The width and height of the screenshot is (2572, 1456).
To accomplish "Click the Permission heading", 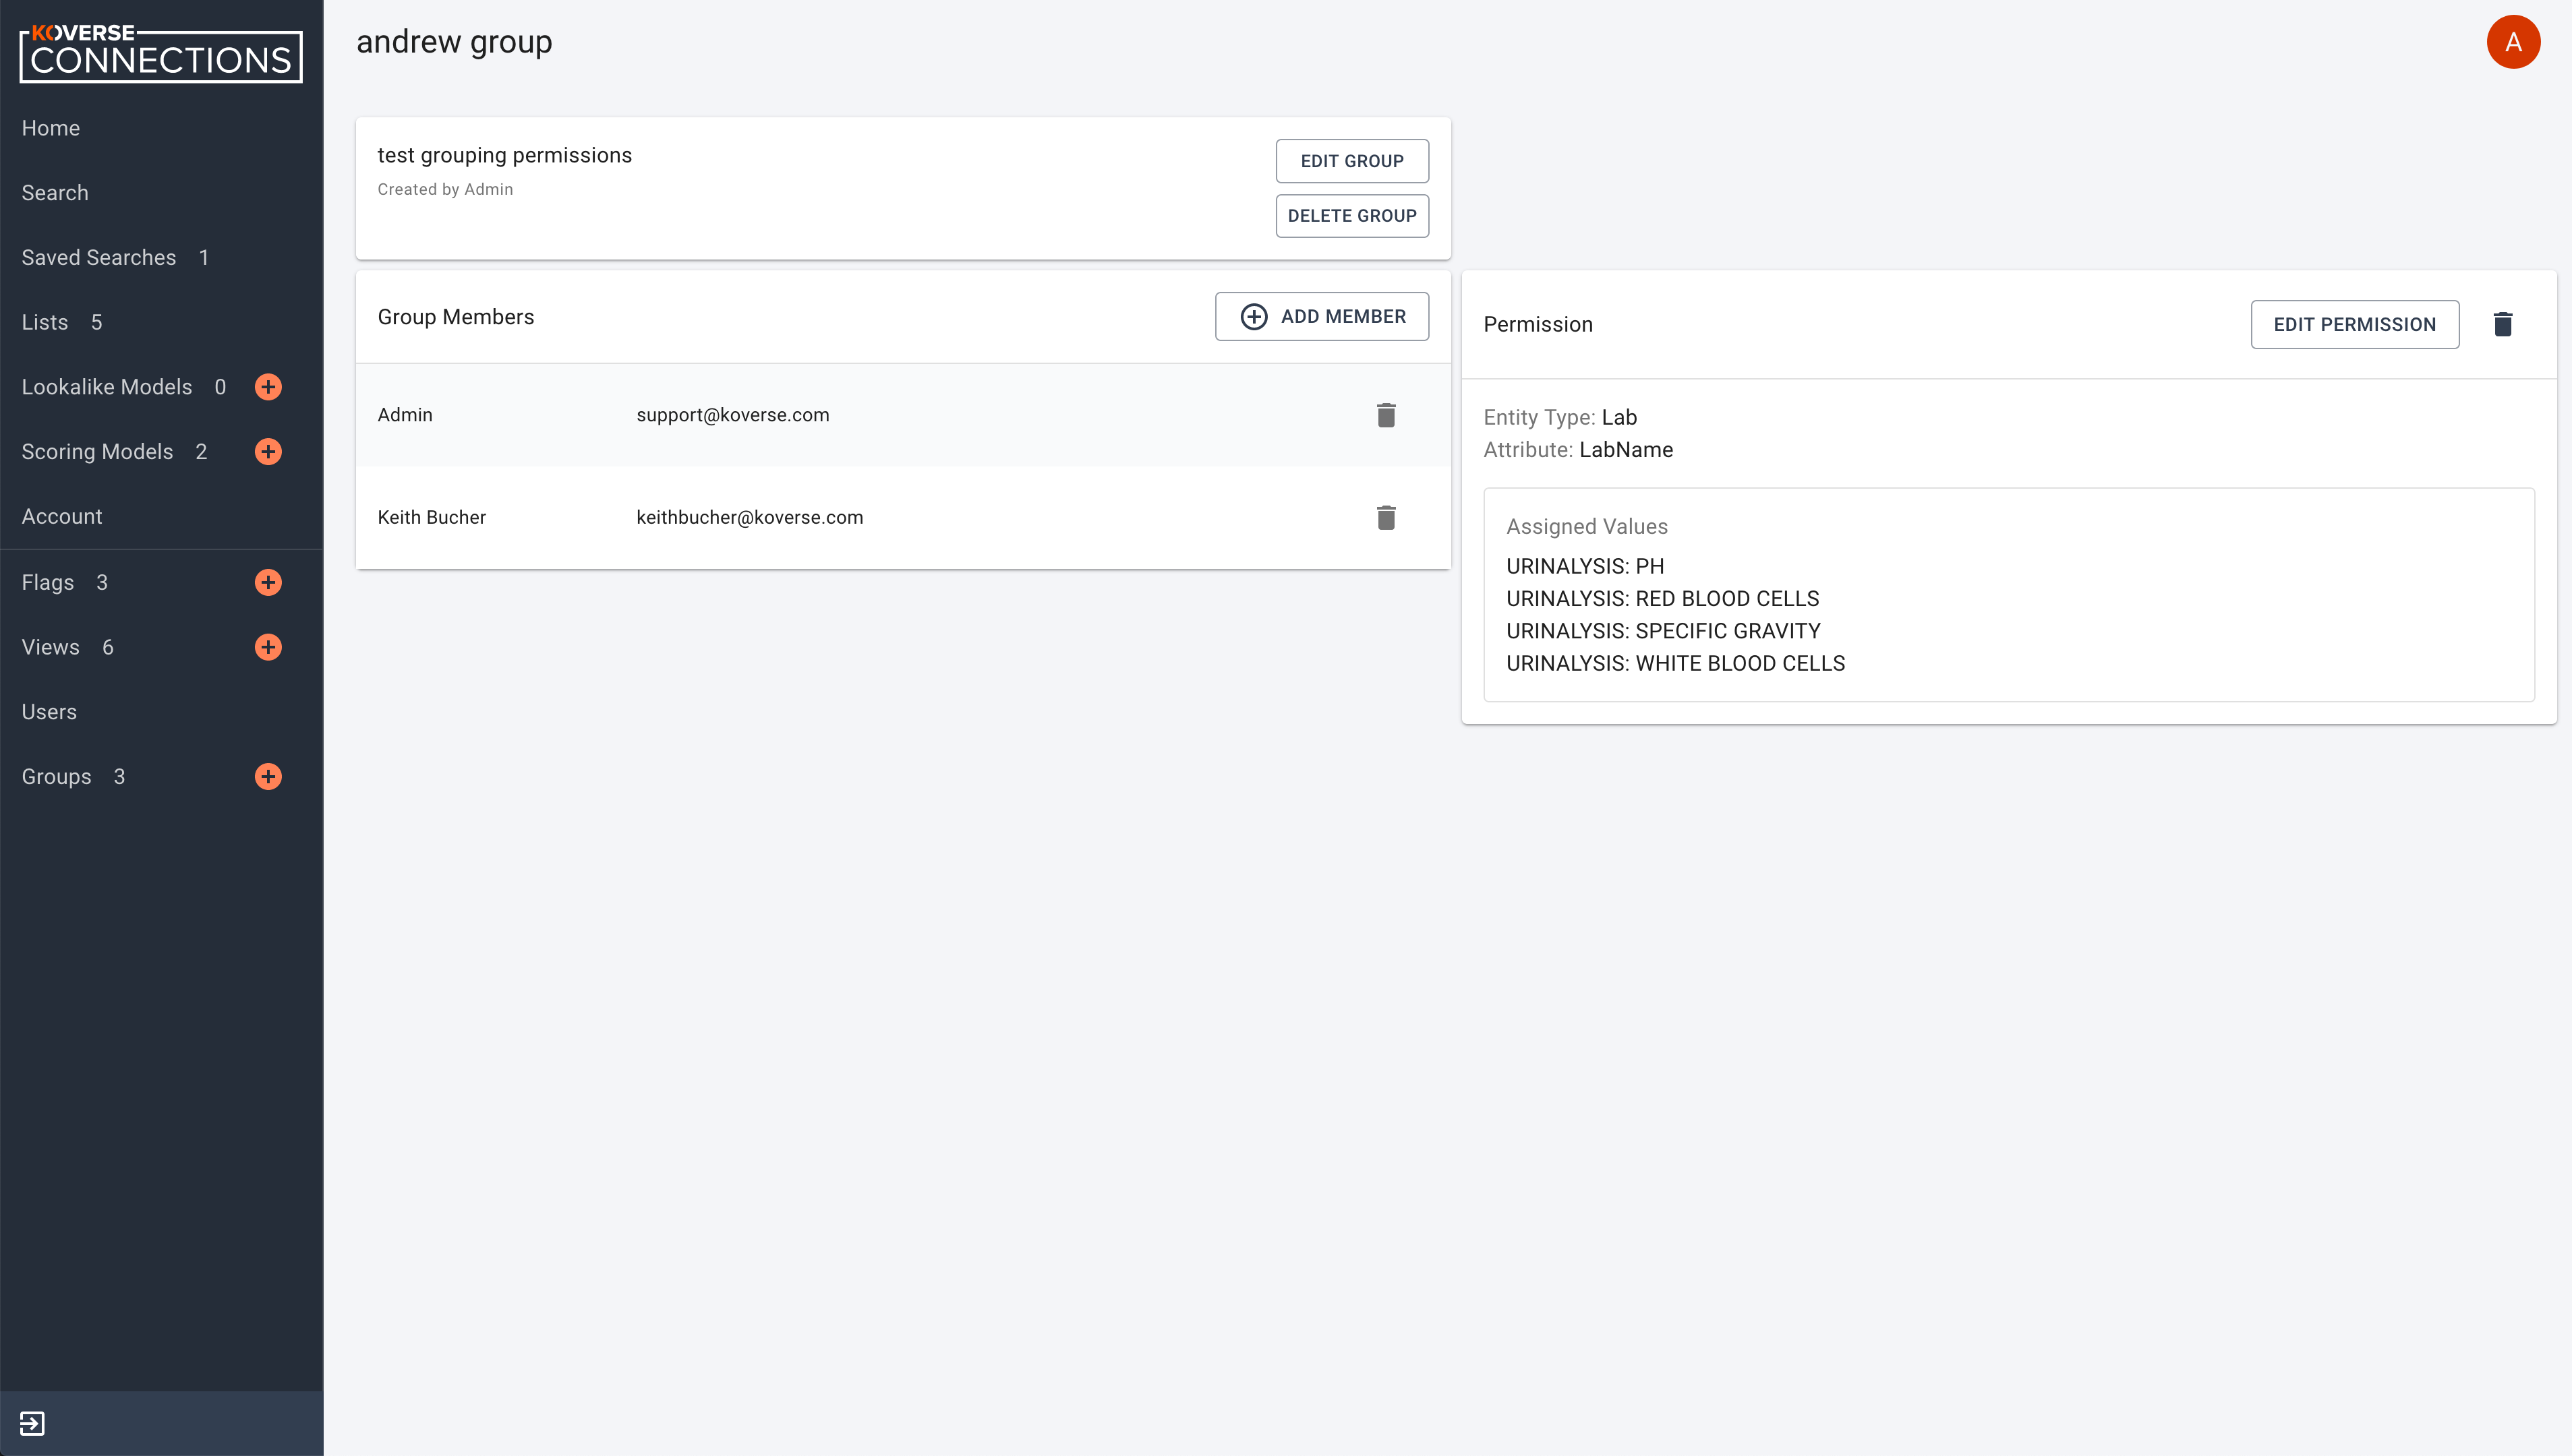I will (x=1538, y=324).
